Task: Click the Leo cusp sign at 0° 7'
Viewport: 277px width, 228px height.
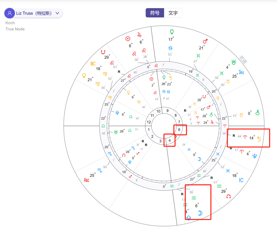Action: point(156,66)
